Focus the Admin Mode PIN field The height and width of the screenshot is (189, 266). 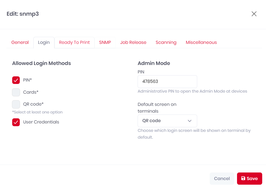click(167, 82)
